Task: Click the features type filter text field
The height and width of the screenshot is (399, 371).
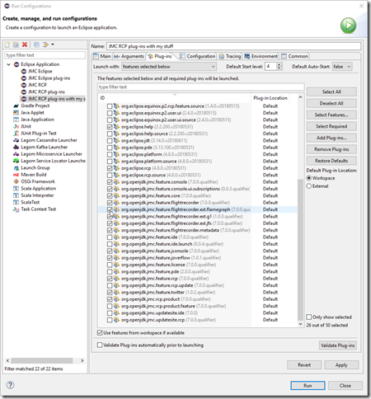Action: (200, 87)
